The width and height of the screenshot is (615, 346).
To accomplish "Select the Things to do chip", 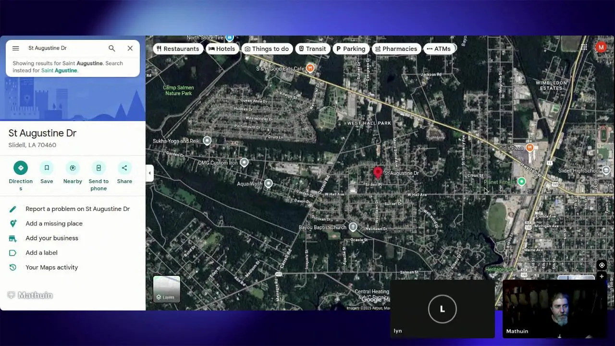I will point(267,49).
